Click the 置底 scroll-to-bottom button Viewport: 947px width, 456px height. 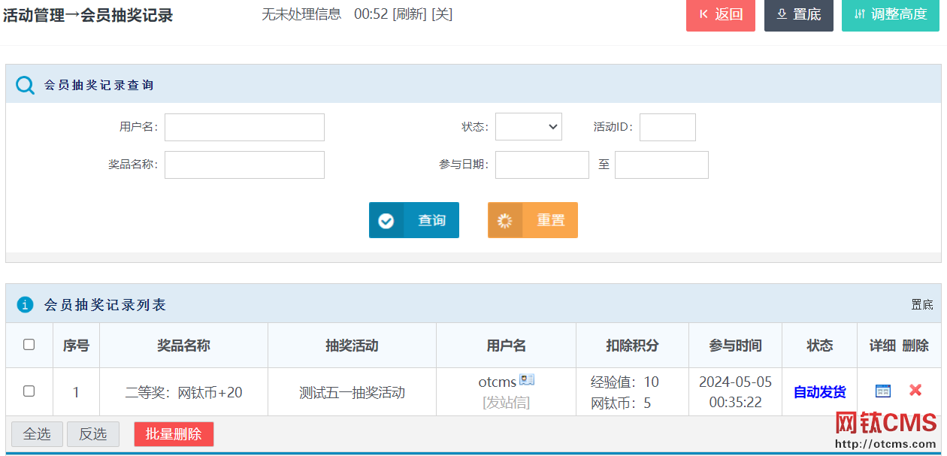coord(798,15)
